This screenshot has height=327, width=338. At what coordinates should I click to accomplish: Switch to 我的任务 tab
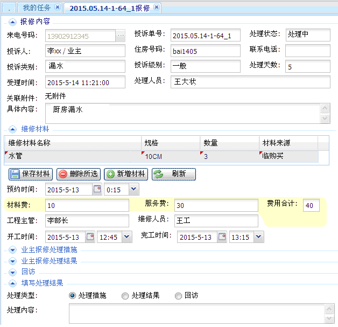click(x=37, y=8)
